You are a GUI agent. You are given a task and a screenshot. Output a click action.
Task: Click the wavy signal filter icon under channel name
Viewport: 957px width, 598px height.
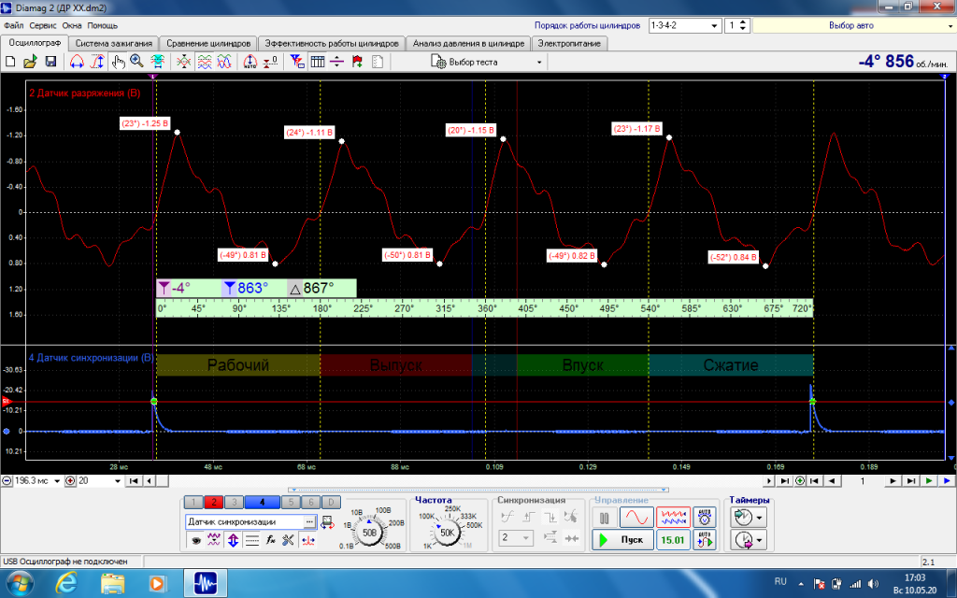tap(214, 540)
